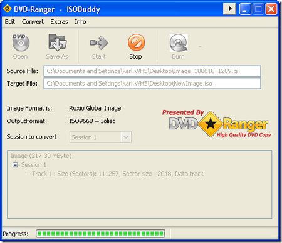The width and height of the screenshot is (282, 243).
Task: Open the Convert menu
Action: 33,22
